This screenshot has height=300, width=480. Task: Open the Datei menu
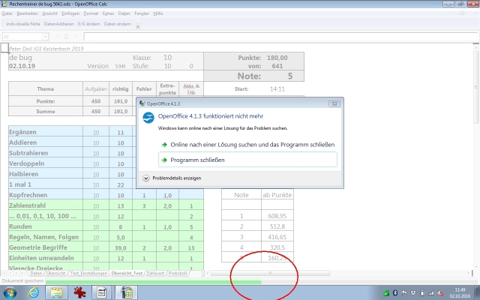coord(7,13)
